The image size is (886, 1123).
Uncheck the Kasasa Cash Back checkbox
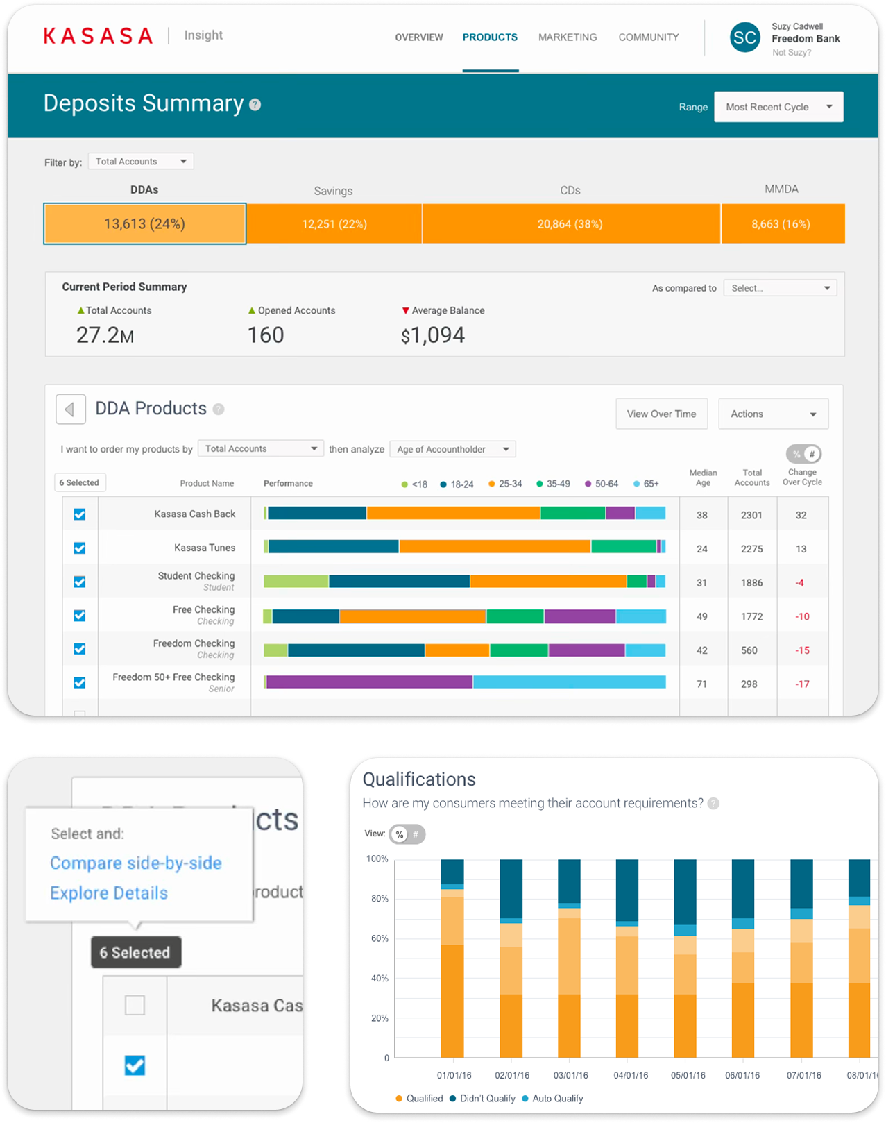pos(80,515)
